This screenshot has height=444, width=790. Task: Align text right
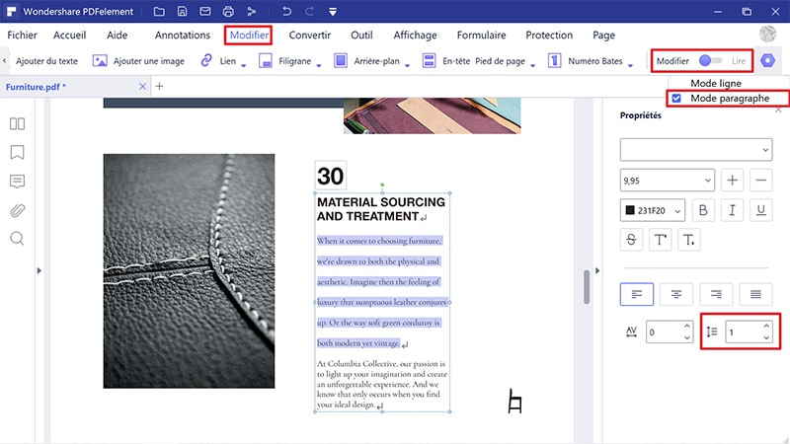(x=716, y=294)
